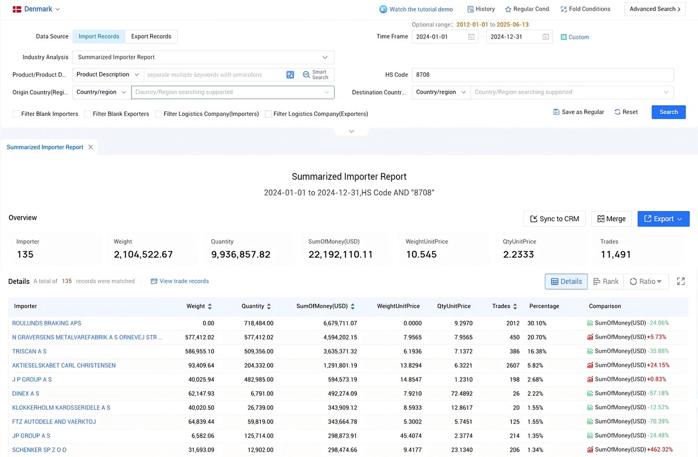Click comparison chart icon for FTZ AUTODELE
698x457 pixels.
point(590,422)
